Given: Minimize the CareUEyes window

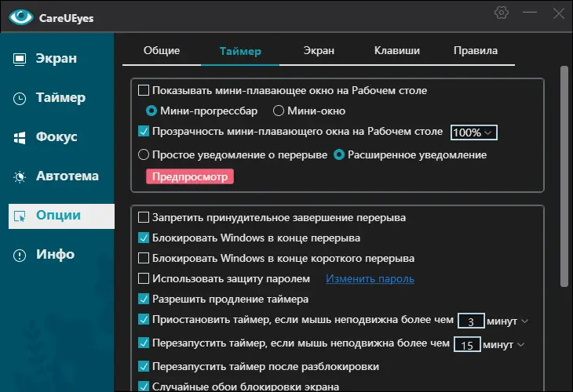Looking at the screenshot, I should (530, 13).
